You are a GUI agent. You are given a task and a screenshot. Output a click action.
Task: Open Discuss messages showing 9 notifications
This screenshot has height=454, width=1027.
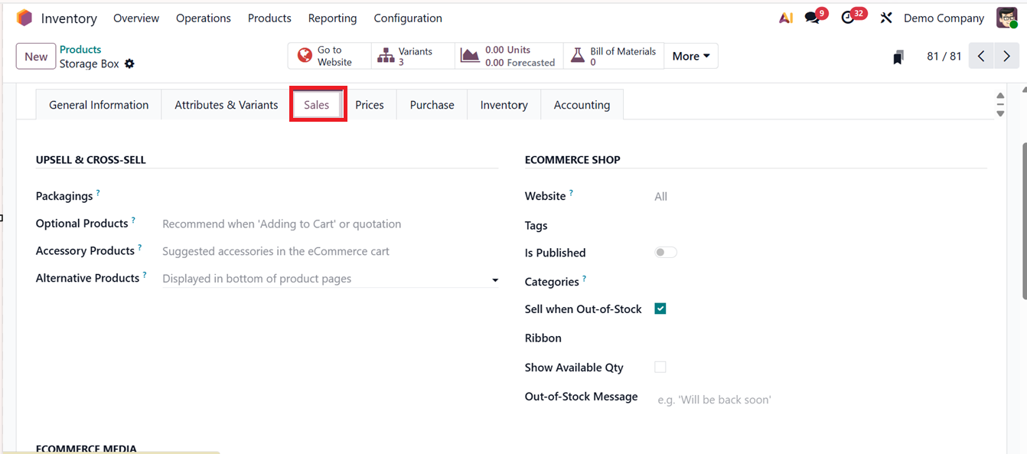[x=810, y=17]
